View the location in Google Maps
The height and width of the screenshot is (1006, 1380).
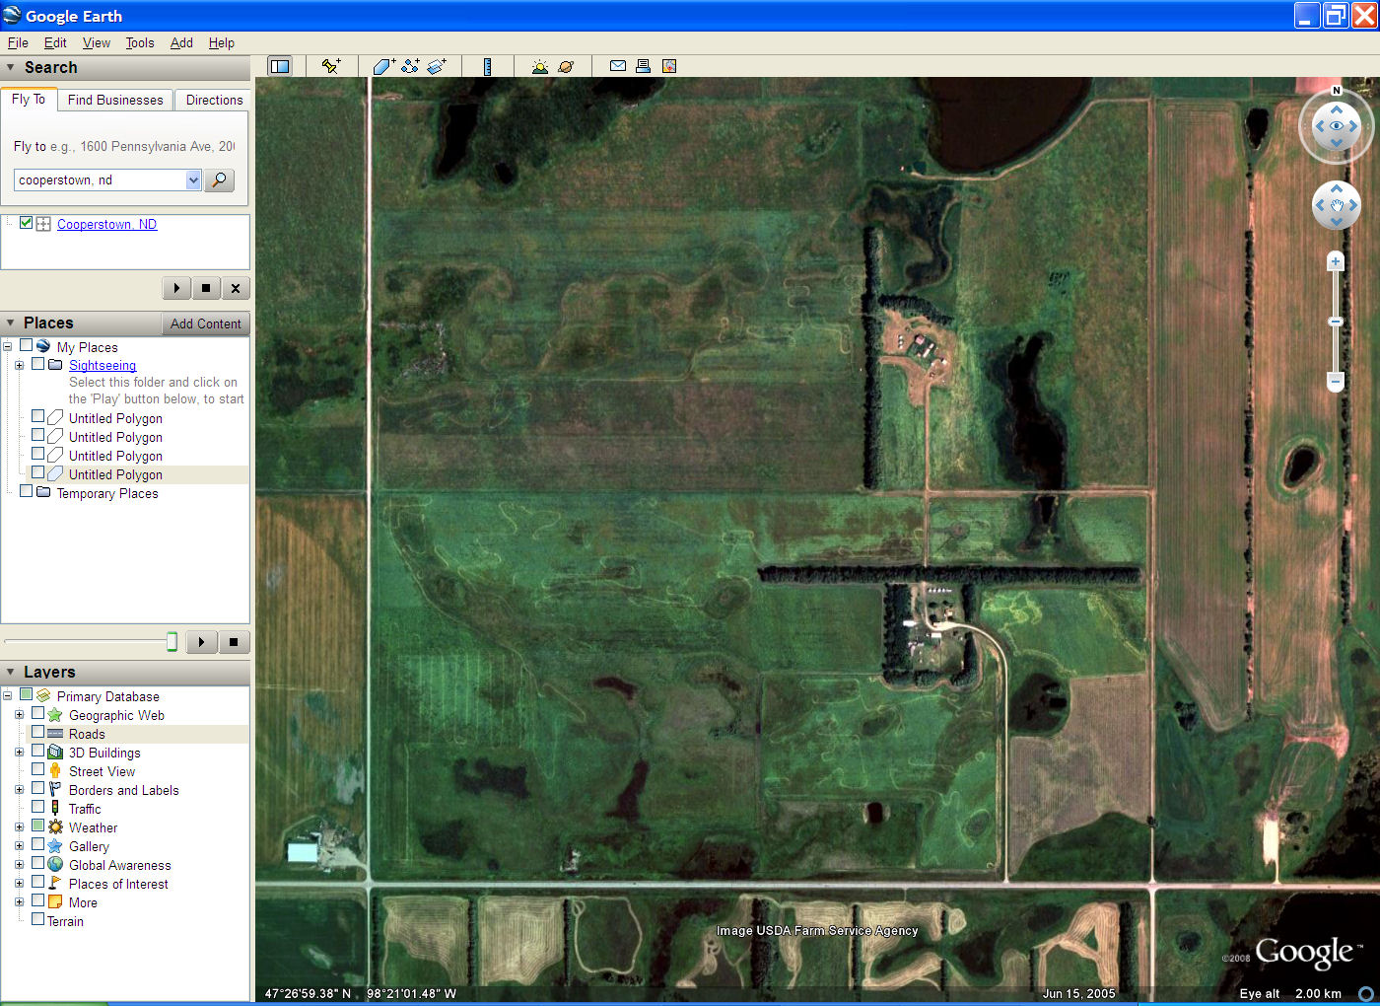pos(669,66)
